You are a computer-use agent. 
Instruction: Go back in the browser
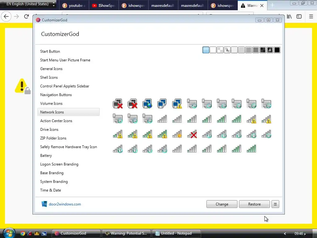[x=6, y=16]
